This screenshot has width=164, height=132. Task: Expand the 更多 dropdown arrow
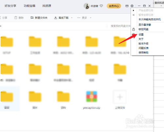point(91,18)
